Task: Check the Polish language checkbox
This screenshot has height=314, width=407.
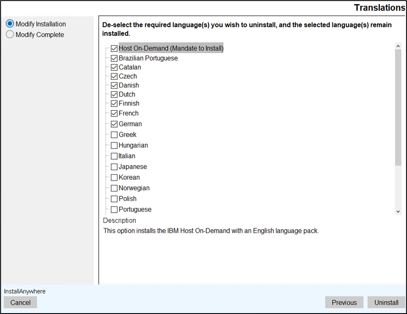Action: pyautogui.click(x=114, y=199)
